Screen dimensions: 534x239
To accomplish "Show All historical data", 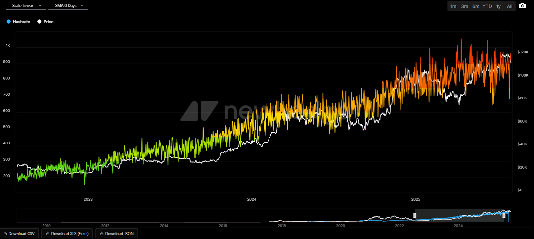I will coord(510,6).
